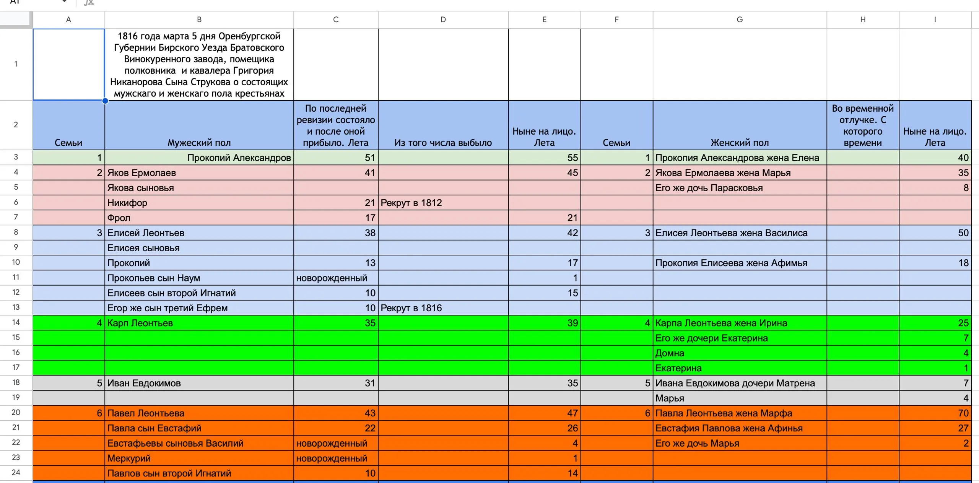979x483 pixels.
Task: Select 'Карпа Леонтьева жена Ирина' cell
Action: pos(740,323)
